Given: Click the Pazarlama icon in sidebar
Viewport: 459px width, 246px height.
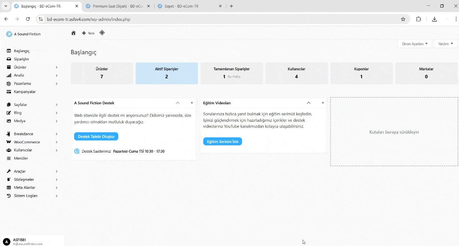Looking at the screenshot, I should coord(9,84).
